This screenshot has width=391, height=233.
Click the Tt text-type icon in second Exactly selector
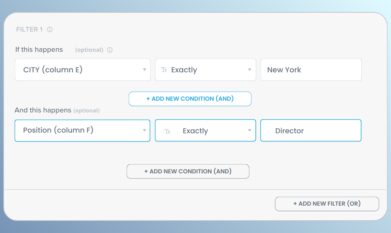(167, 130)
